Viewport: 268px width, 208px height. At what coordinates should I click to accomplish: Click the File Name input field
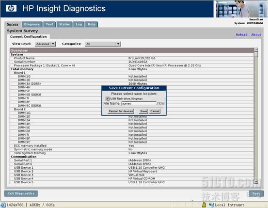139,103
